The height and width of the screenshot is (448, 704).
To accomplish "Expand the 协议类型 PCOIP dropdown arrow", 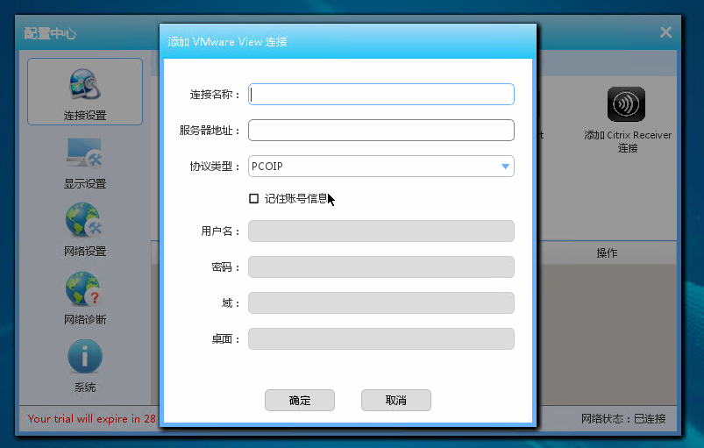I will click(505, 167).
